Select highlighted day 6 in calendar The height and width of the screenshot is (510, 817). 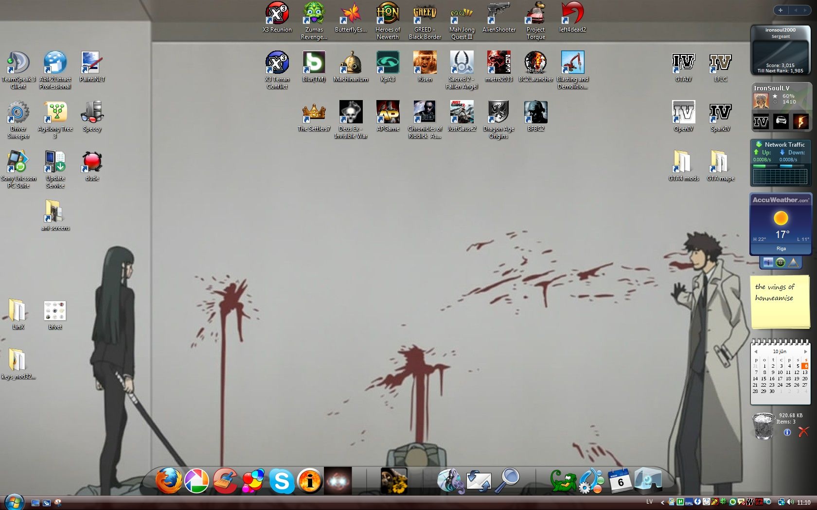click(x=805, y=366)
